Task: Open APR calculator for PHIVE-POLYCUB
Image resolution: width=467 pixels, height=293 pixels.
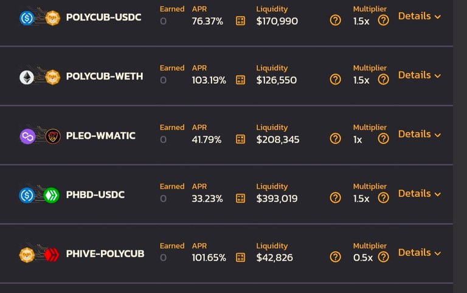Action: [x=240, y=257]
